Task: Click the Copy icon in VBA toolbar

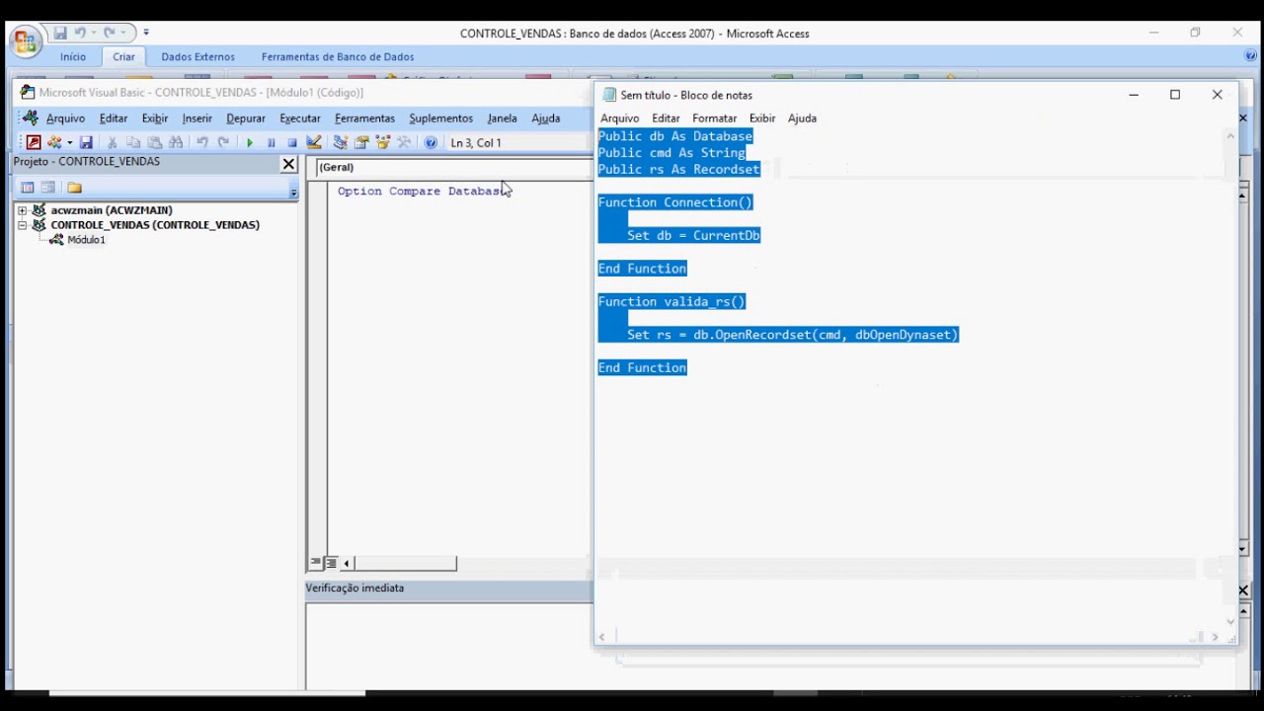Action: tap(133, 143)
